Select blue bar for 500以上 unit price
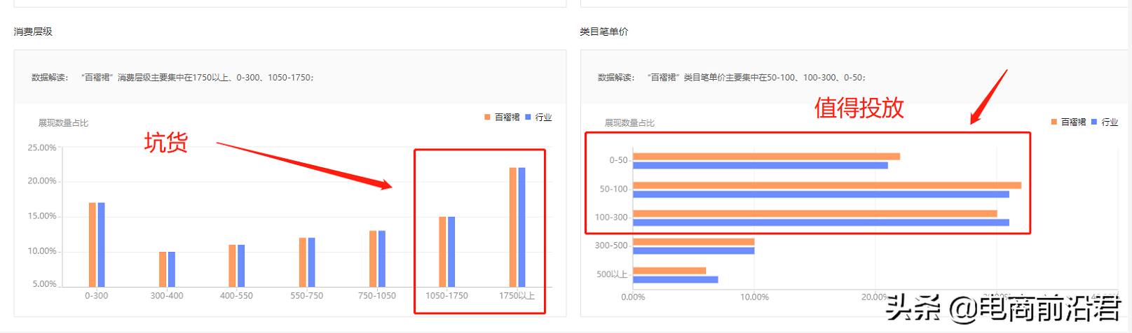 (675, 280)
